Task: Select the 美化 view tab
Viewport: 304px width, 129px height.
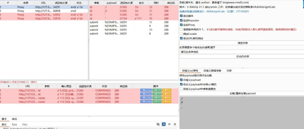Action: [4, 125]
